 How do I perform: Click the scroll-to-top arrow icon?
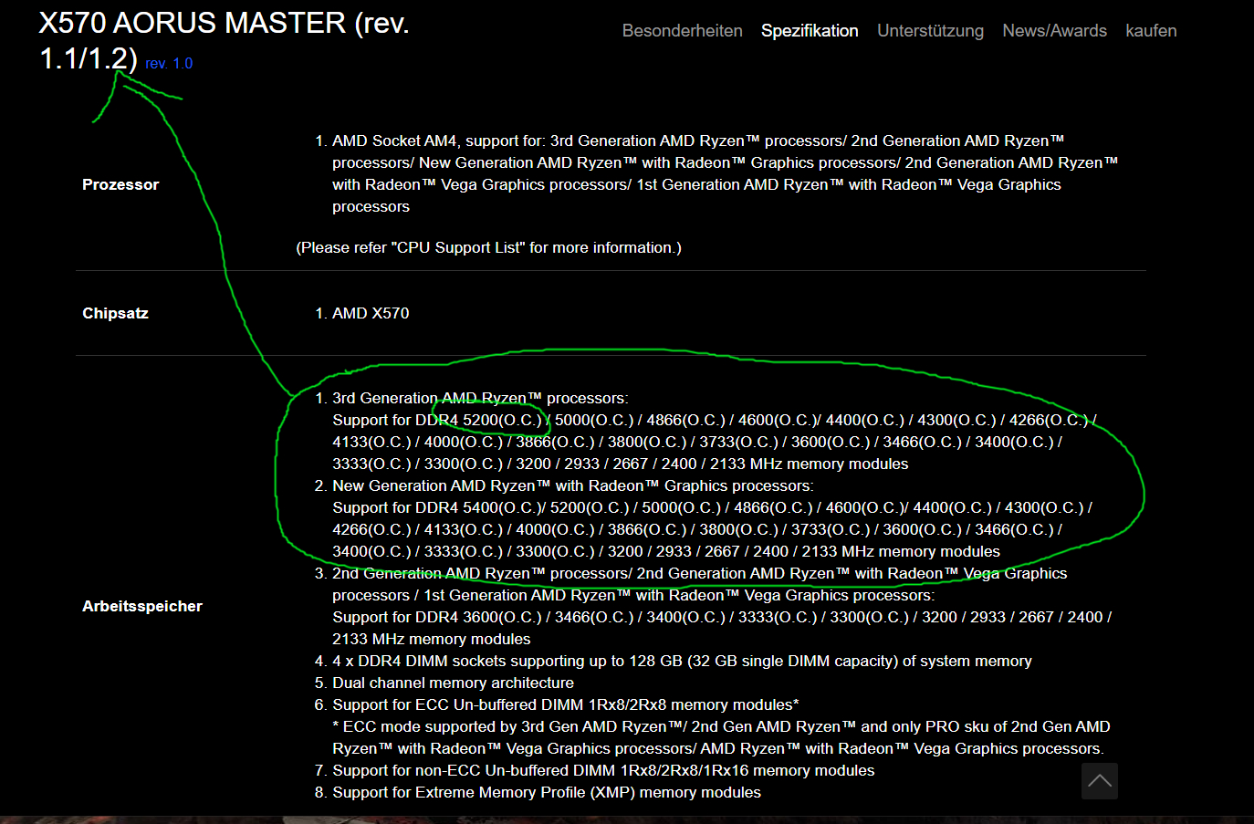(1100, 781)
